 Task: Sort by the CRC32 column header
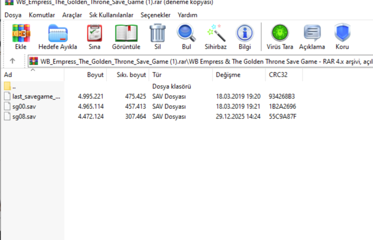pyautogui.click(x=284, y=75)
